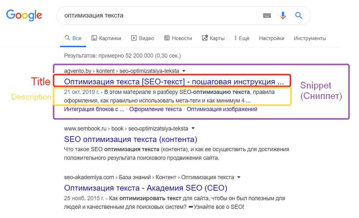Open the on-screen keyboard icon
Image resolution: width=359 pixels, height=218 pixels.
(267, 15)
